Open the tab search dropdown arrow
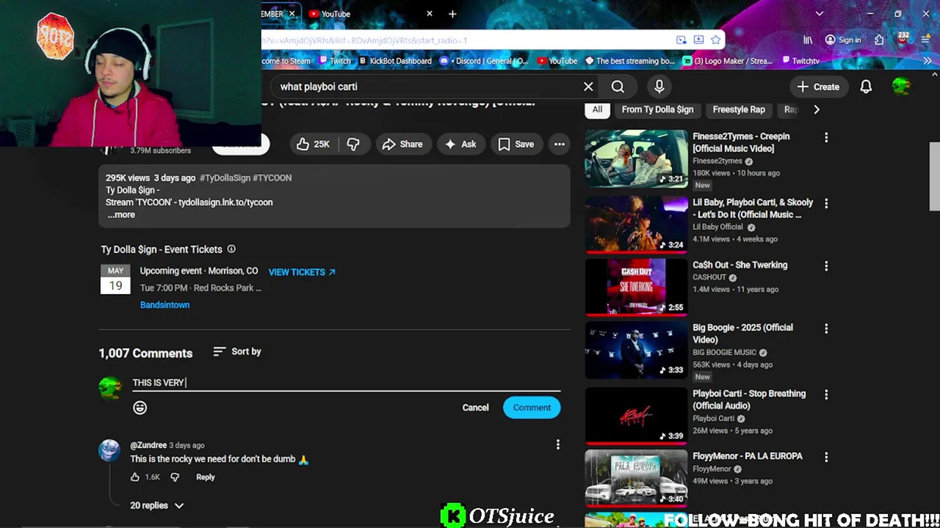This screenshot has width=940, height=528. 820,14
